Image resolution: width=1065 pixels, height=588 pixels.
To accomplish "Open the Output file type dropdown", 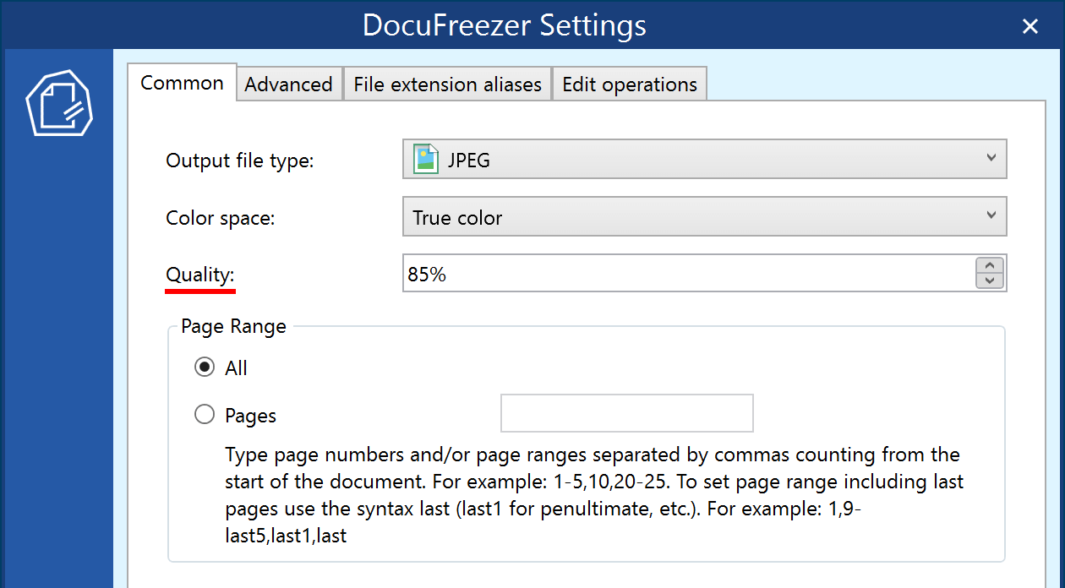I will [704, 158].
